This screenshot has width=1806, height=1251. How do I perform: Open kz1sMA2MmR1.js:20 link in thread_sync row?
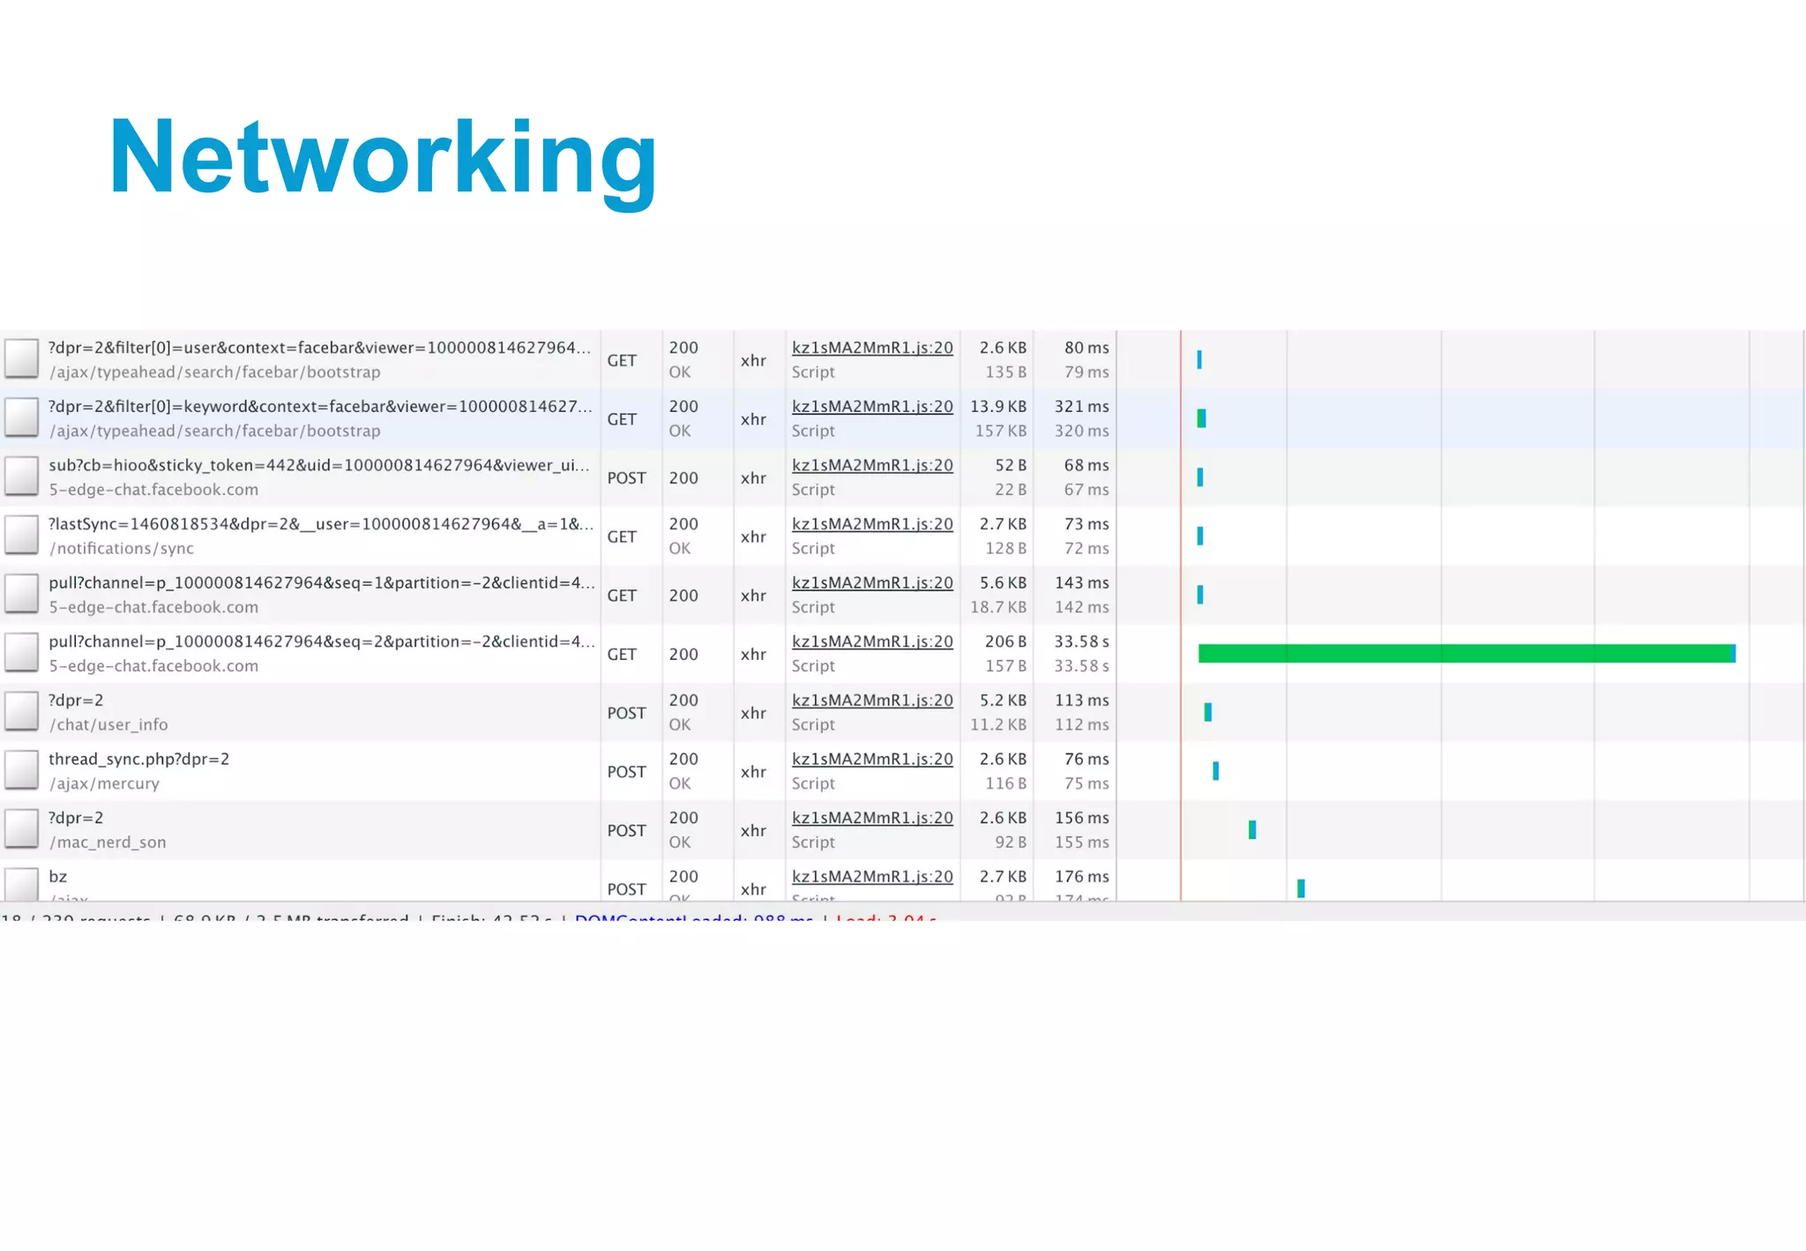pyautogui.click(x=871, y=759)
